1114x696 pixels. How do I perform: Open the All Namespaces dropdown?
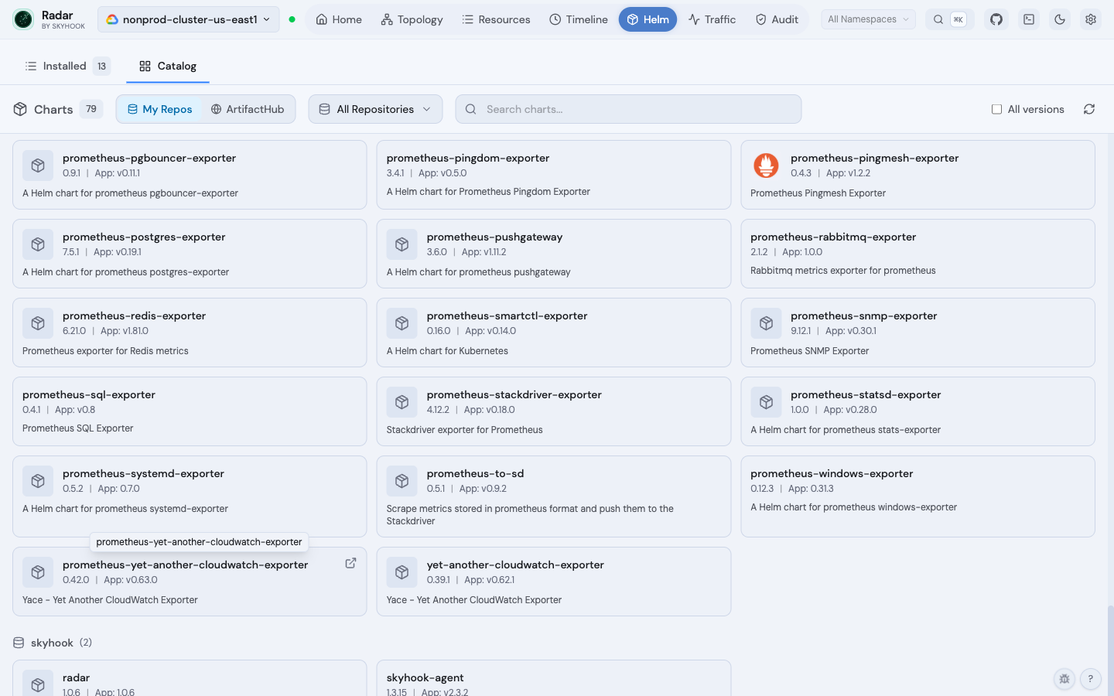[868, 19]
